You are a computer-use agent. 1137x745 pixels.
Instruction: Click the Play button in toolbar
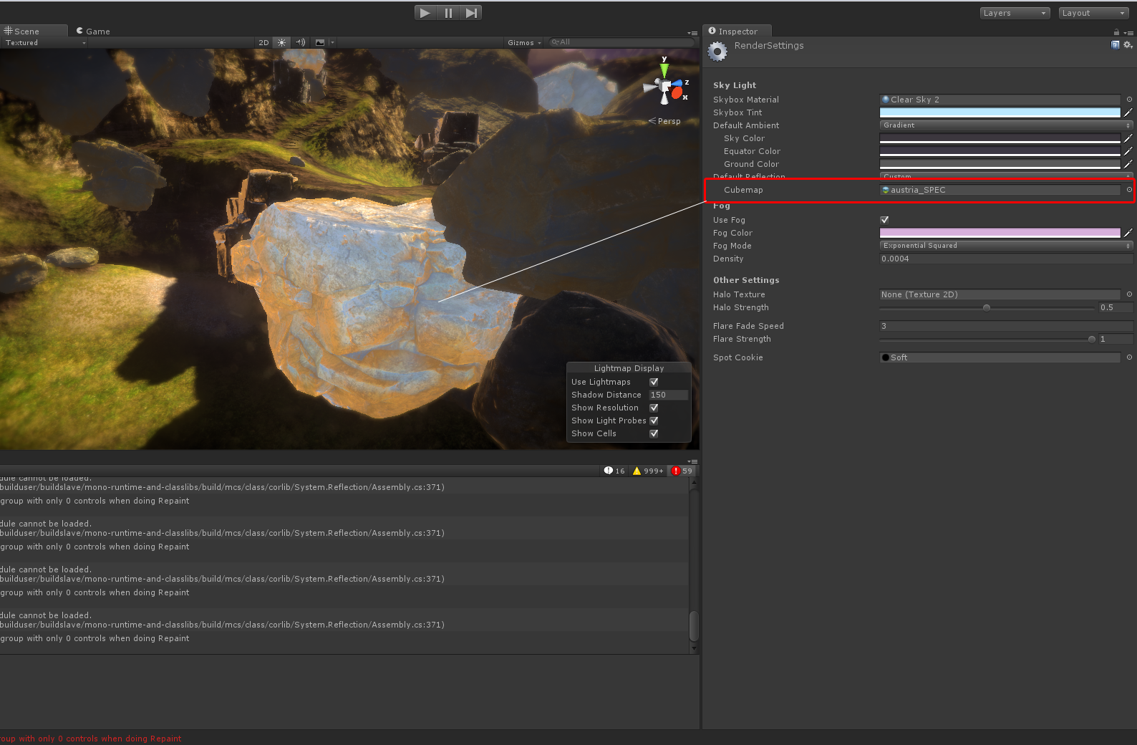point(425,13)
